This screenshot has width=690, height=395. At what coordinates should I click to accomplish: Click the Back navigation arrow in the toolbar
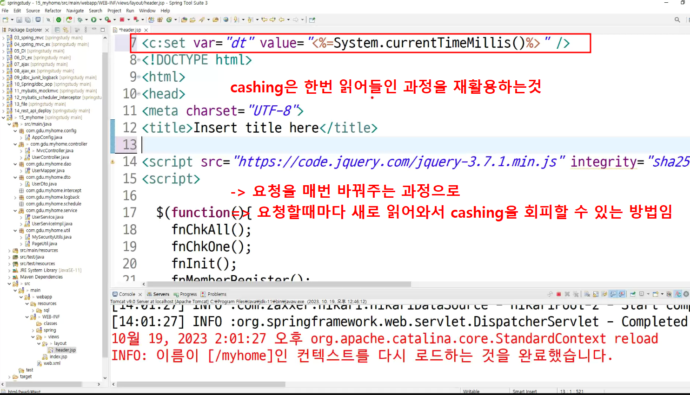click(x=281, y=19)
